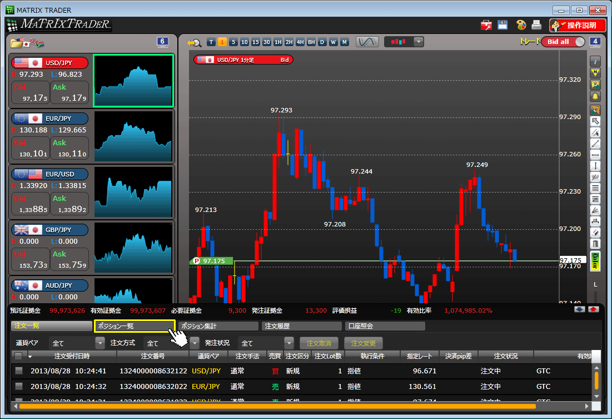The image size is (612, 419).
Task: Open the Color picker button in chart toolbar
Action: [595, 261]
